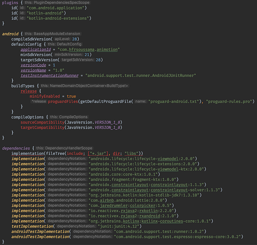Click the underlined versionCode property
The image size is (257, 245).
(33, 65)
